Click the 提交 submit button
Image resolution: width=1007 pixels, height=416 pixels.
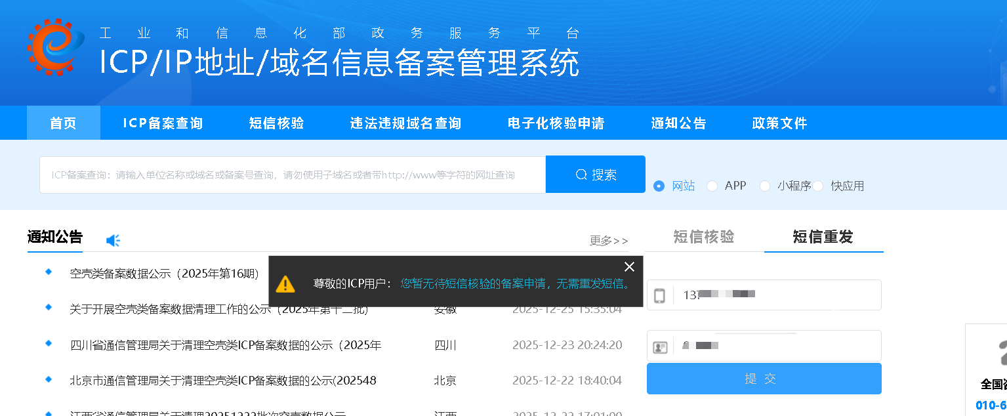pyautogui.click(x=764, y=379)
